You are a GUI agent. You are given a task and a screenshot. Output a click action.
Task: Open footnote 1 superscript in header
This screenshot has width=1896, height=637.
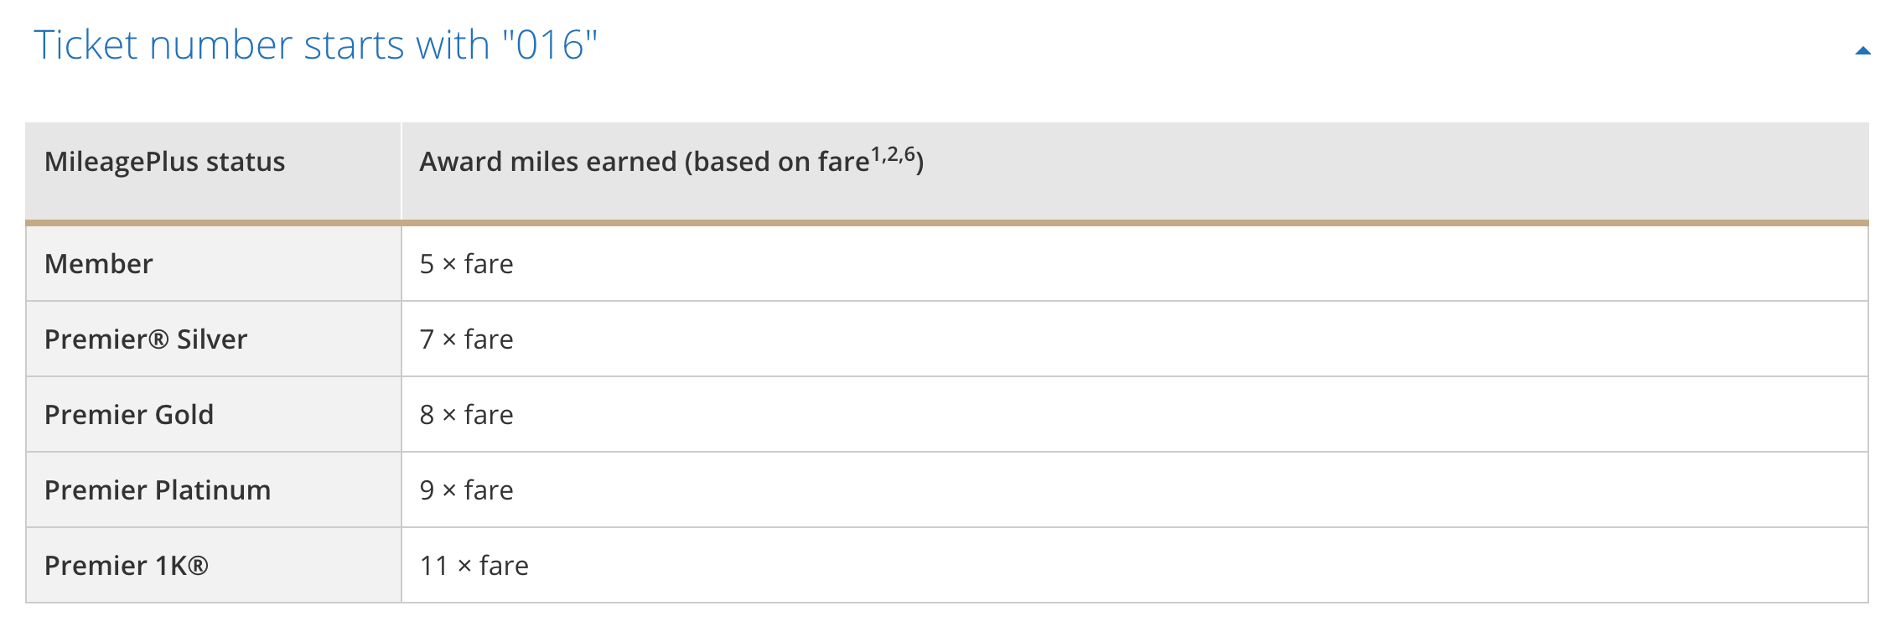coord(877,154)
